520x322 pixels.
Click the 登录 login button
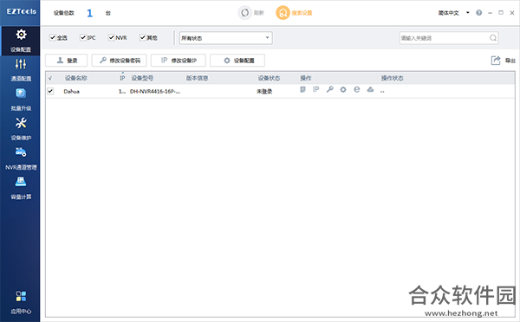(67, 61)
